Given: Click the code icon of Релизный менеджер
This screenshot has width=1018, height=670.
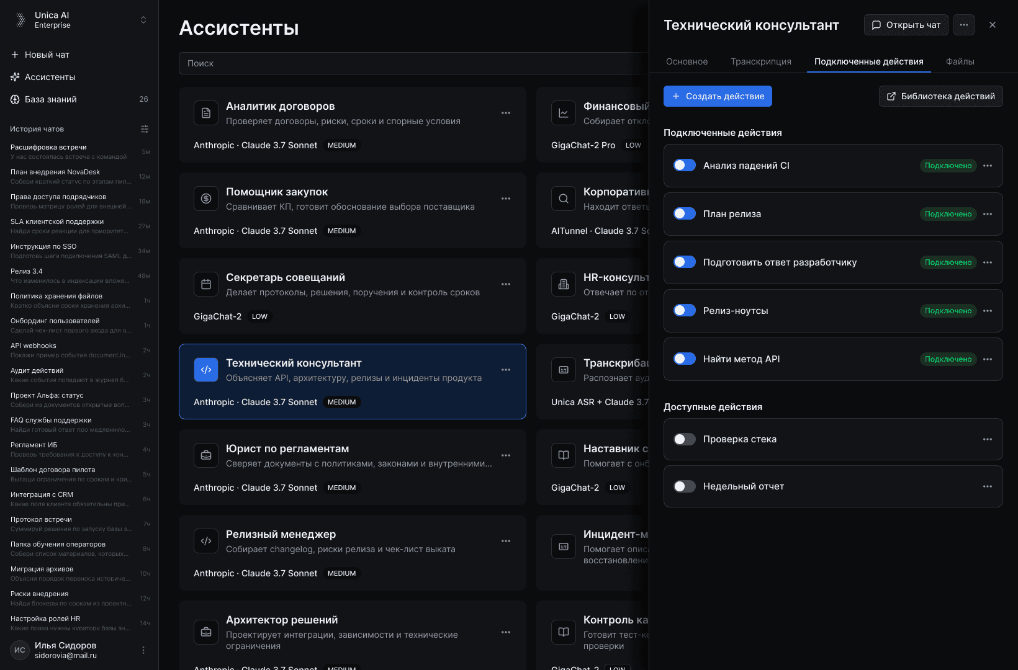Looking at the screenshot, I should pyautogui.click(x=206, y=541).
